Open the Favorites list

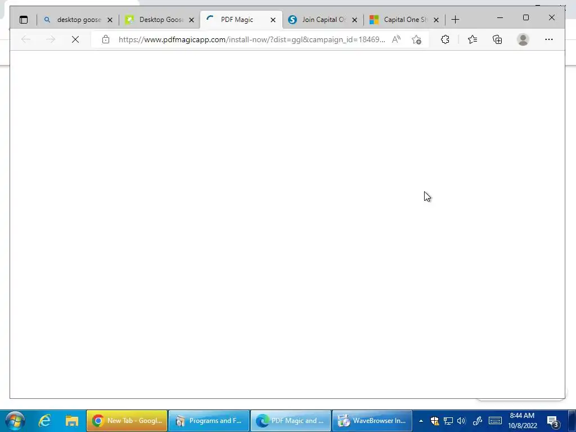point(472,39)
